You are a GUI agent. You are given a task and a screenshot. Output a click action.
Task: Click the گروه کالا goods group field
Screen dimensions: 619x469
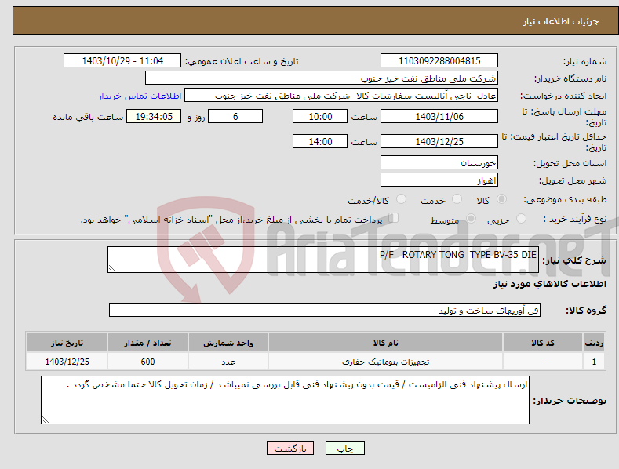pyautogui.click(x=325, y=310)
